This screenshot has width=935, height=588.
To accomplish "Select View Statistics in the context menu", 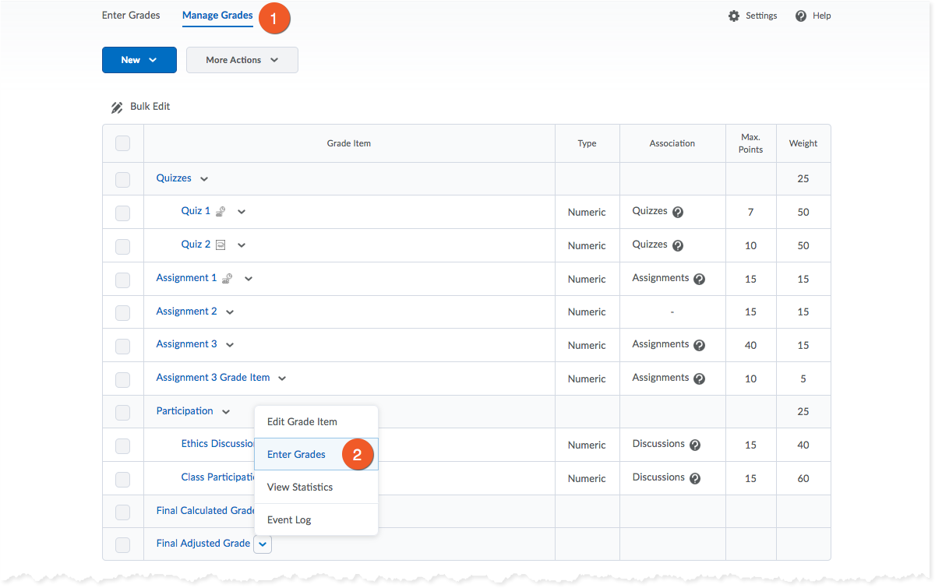I will [x=300, y=488].
